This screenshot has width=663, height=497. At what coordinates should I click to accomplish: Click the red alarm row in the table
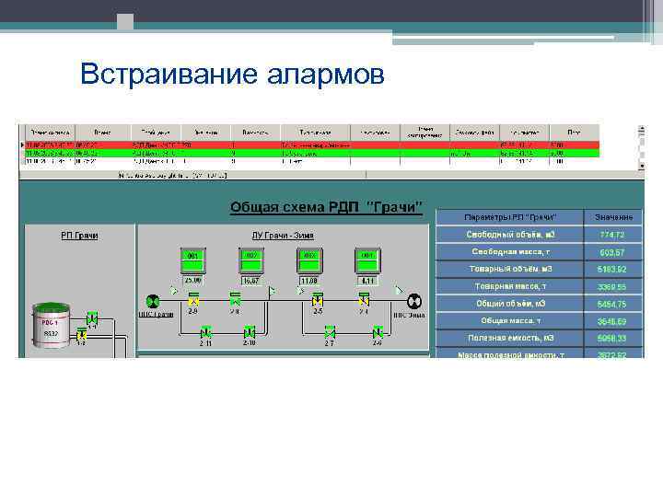pos(312,145)
